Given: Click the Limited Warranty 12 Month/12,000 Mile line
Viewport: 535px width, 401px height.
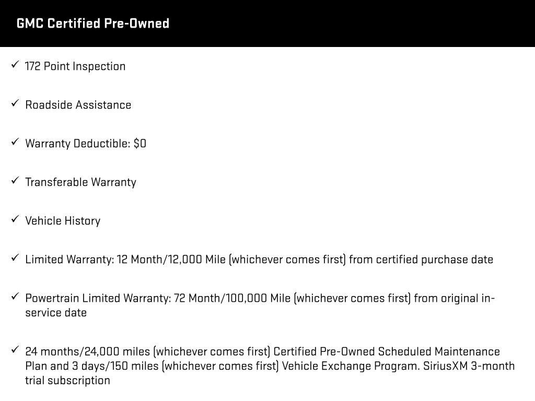Looking at the screenshot, I should click(259, 260).
